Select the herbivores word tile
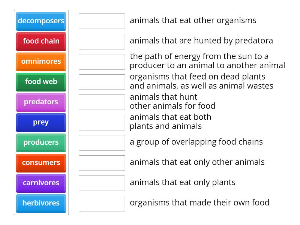 point(41,204)
